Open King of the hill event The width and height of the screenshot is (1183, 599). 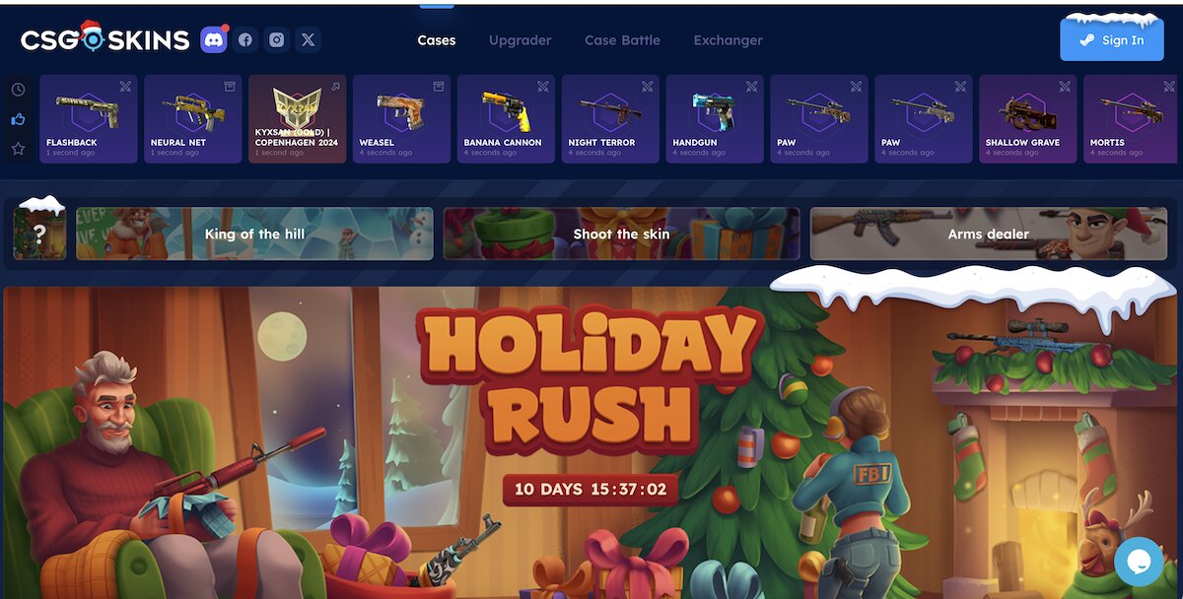click(254, 233)
